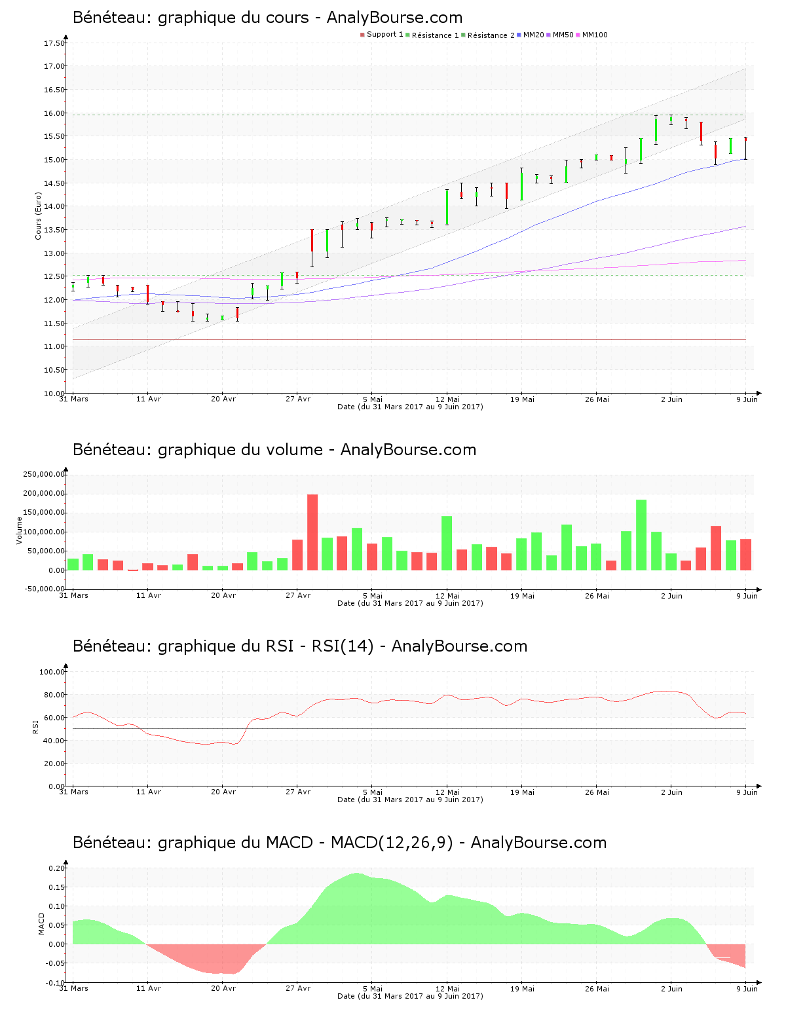The width and height of the screenshot is (786, 1015).
Task: Click '2 Juin' on the volume chart axis
Action: (x=671, y=595)
